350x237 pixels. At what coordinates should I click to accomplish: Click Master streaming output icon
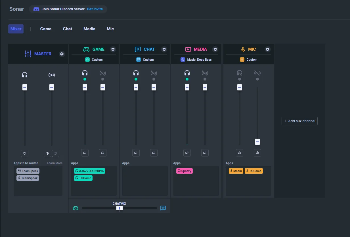tap(52, 75)
